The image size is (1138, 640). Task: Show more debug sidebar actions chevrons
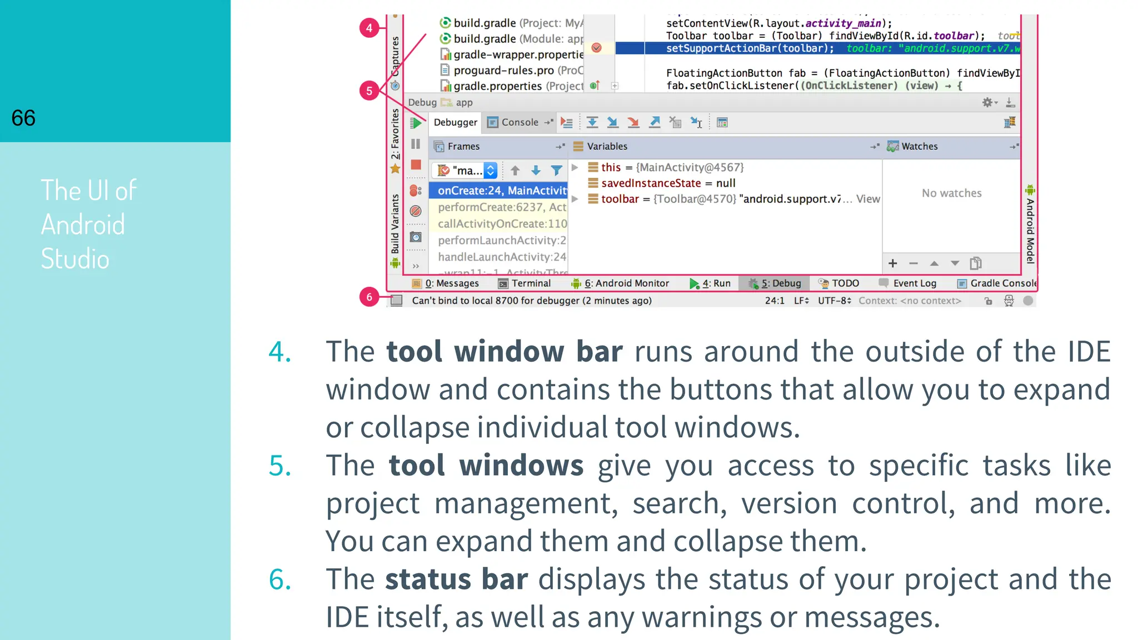[x=416, y=266]
